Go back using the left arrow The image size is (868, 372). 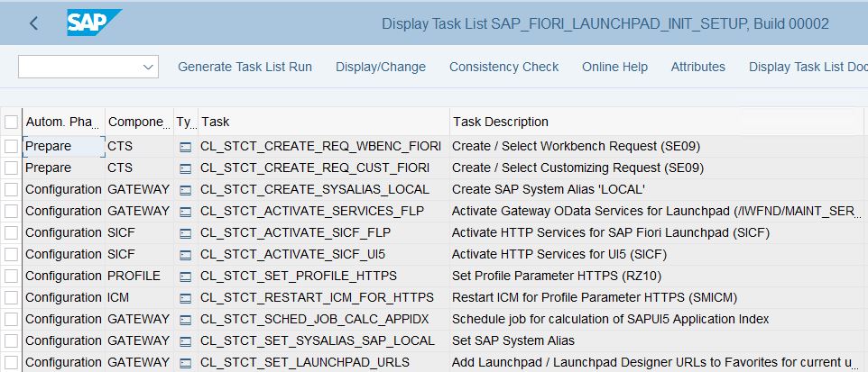(33, 23)
